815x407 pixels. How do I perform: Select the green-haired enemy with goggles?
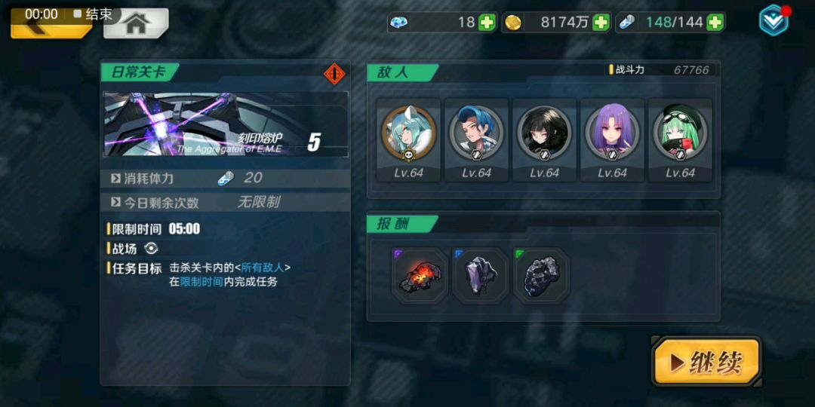click(x=681, y=133)
